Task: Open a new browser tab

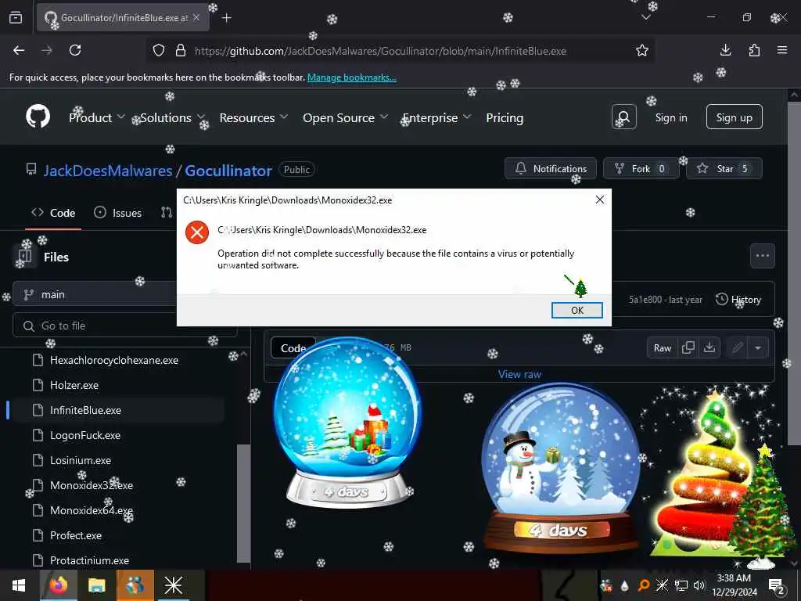Action: click(x=227, y=18)
